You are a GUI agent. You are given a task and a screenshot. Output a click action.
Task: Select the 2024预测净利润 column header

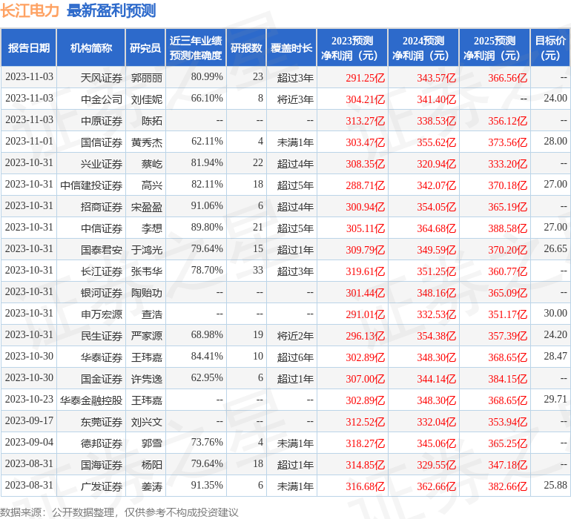point(423,47)
